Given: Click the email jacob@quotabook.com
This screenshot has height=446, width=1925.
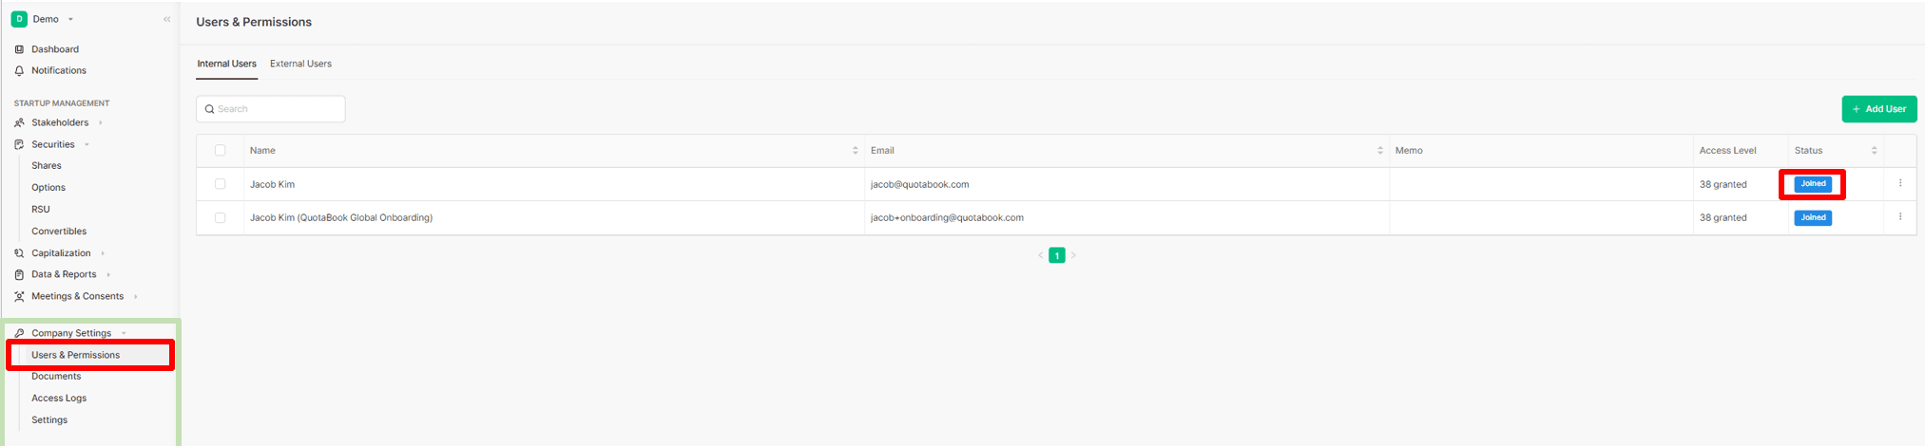Looking at the screenshot, I should click(920, 184).
